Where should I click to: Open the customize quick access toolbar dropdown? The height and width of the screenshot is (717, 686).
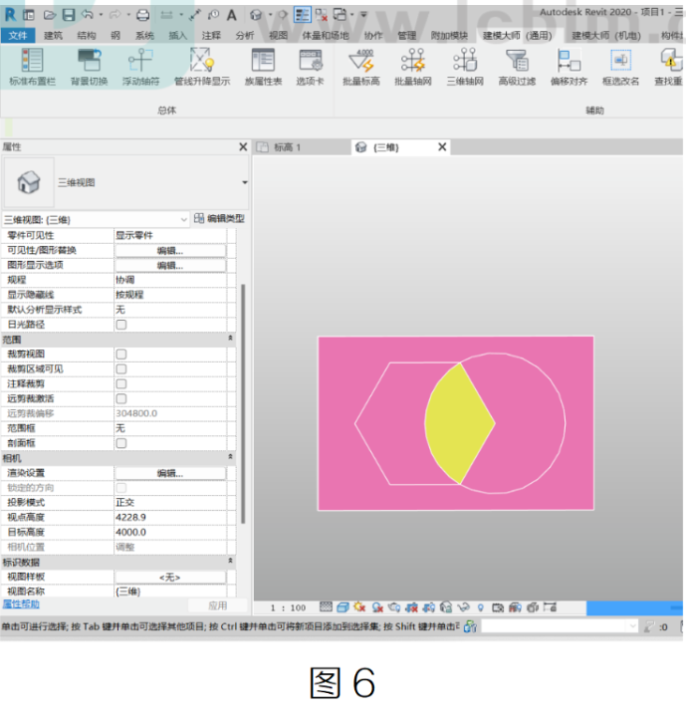point(363,15)
